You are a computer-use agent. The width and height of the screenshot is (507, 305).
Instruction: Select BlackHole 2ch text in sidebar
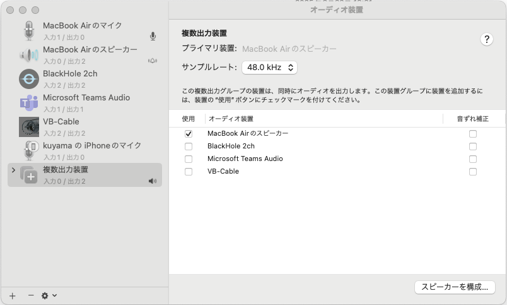pos(70,73)
